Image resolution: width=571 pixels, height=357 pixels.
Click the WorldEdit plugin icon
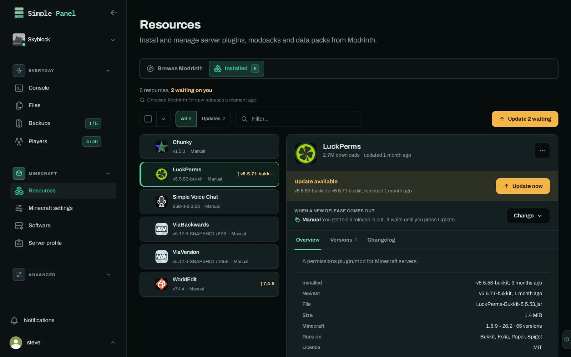[x=162, y=284]
